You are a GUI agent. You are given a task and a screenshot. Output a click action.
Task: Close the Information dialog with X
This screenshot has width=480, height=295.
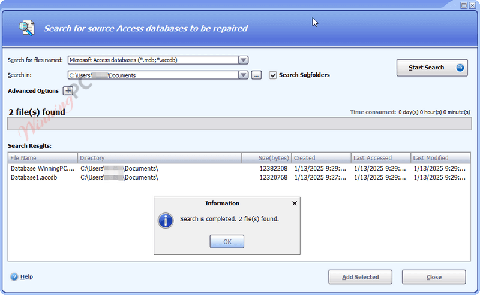click(x=295, y=203)
